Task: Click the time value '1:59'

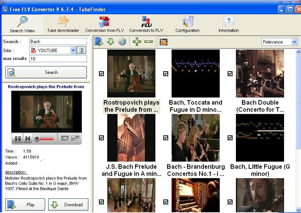Action: point(27,151)
